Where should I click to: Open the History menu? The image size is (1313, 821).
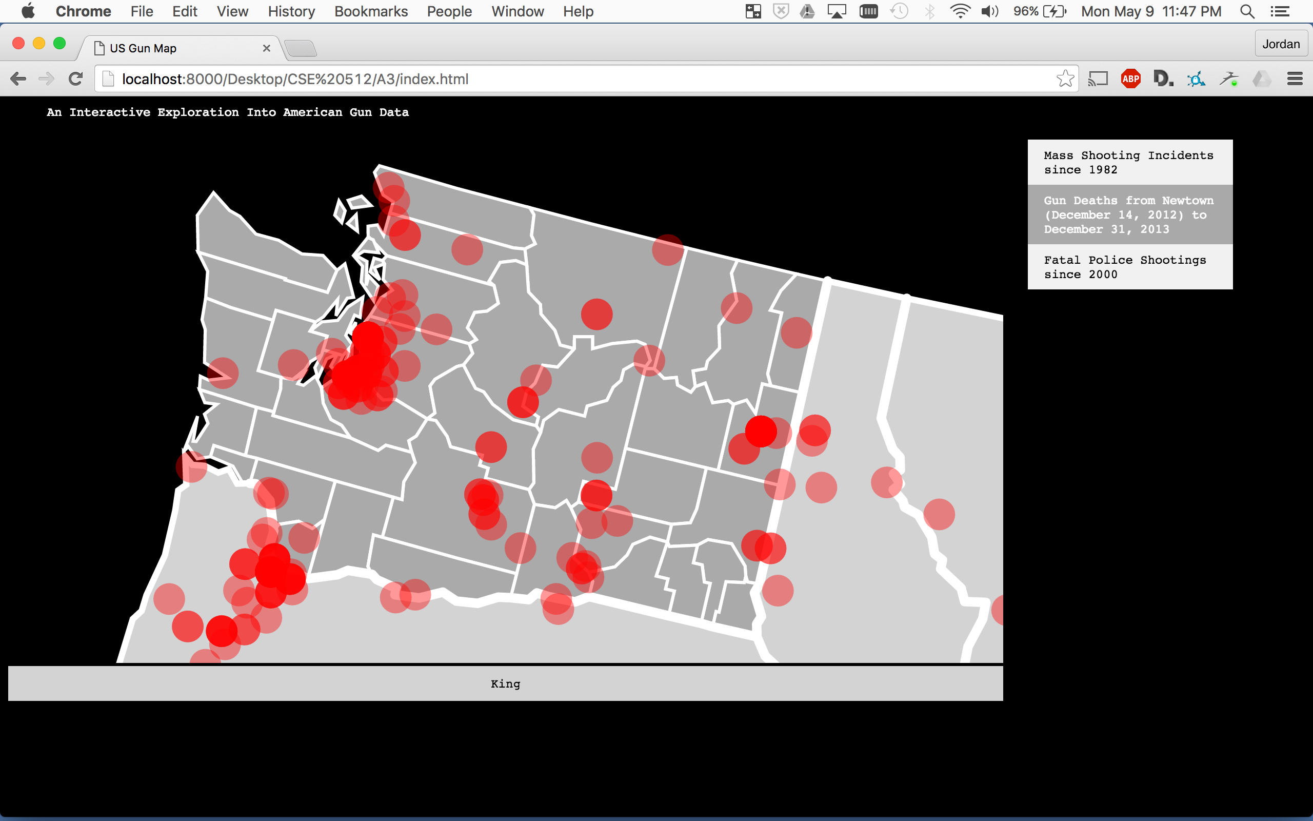coord(291,11)
